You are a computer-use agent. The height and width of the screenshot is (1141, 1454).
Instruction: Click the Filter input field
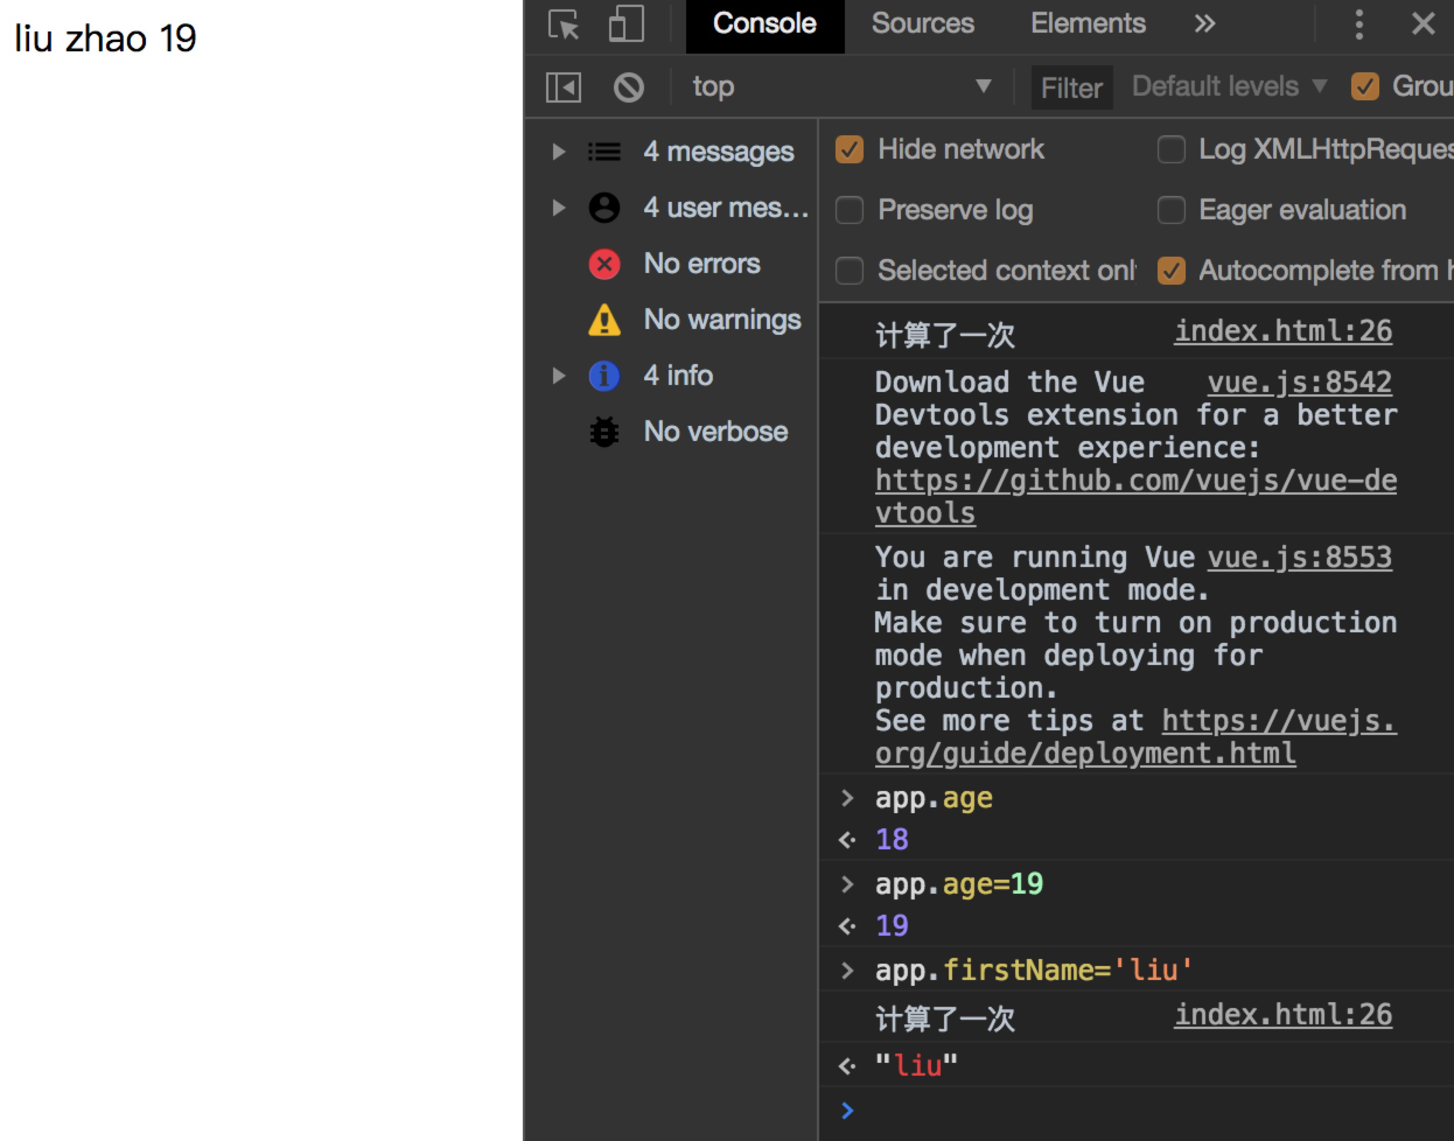pyautogui.click(x=1071, y=88)
